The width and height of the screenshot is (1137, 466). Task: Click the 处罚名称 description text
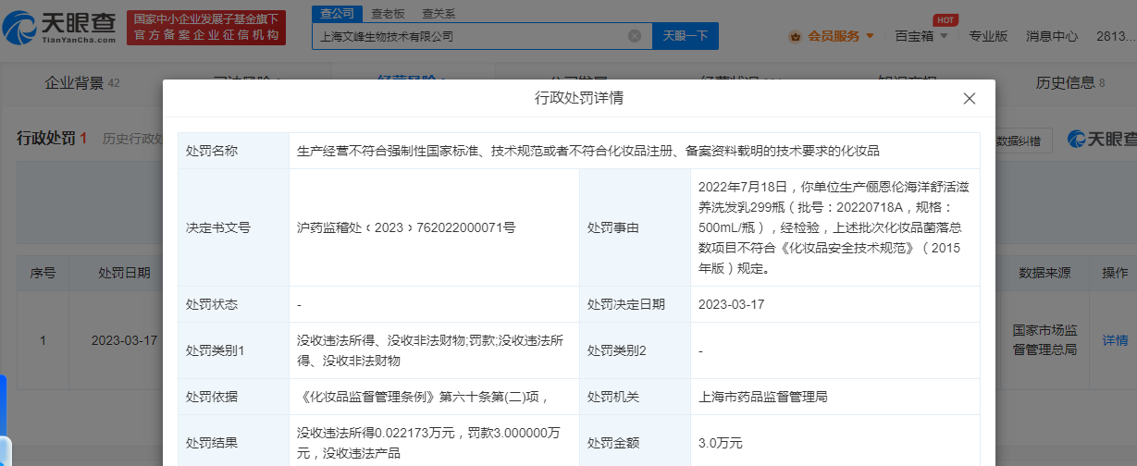tap(587, 151)
